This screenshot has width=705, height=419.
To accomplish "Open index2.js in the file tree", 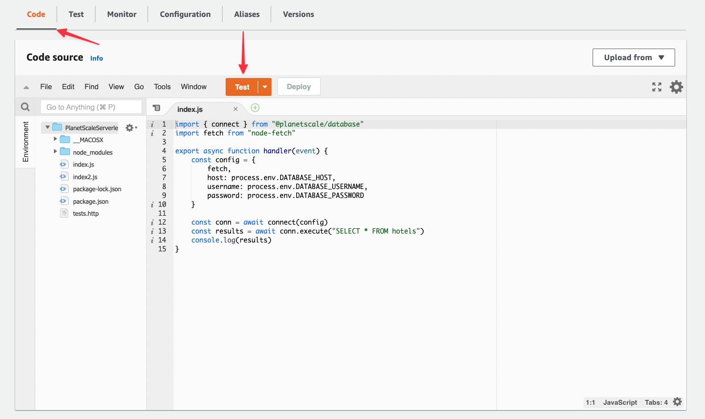I will (85, 177).
